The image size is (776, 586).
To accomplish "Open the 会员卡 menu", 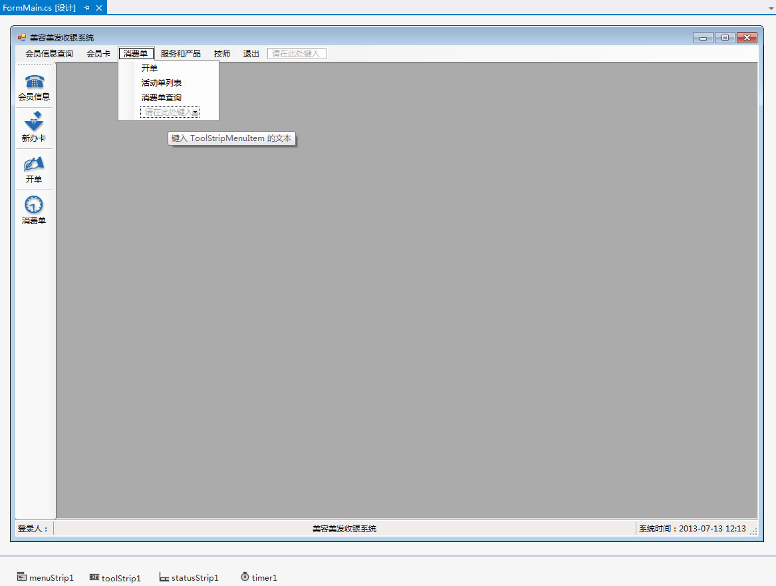I will point(98,54).
